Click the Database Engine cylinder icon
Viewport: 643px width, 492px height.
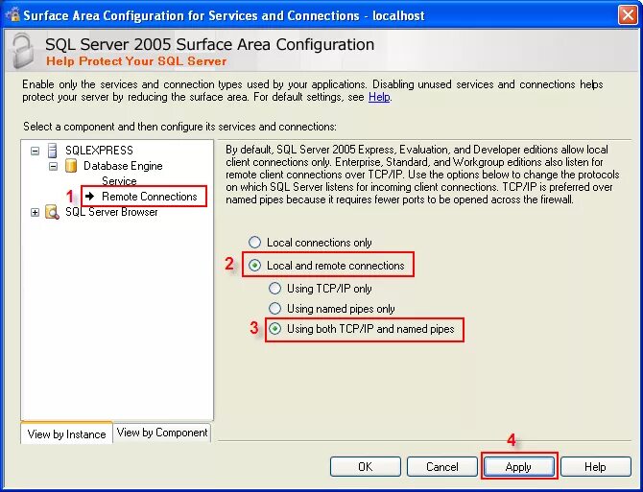71,166
